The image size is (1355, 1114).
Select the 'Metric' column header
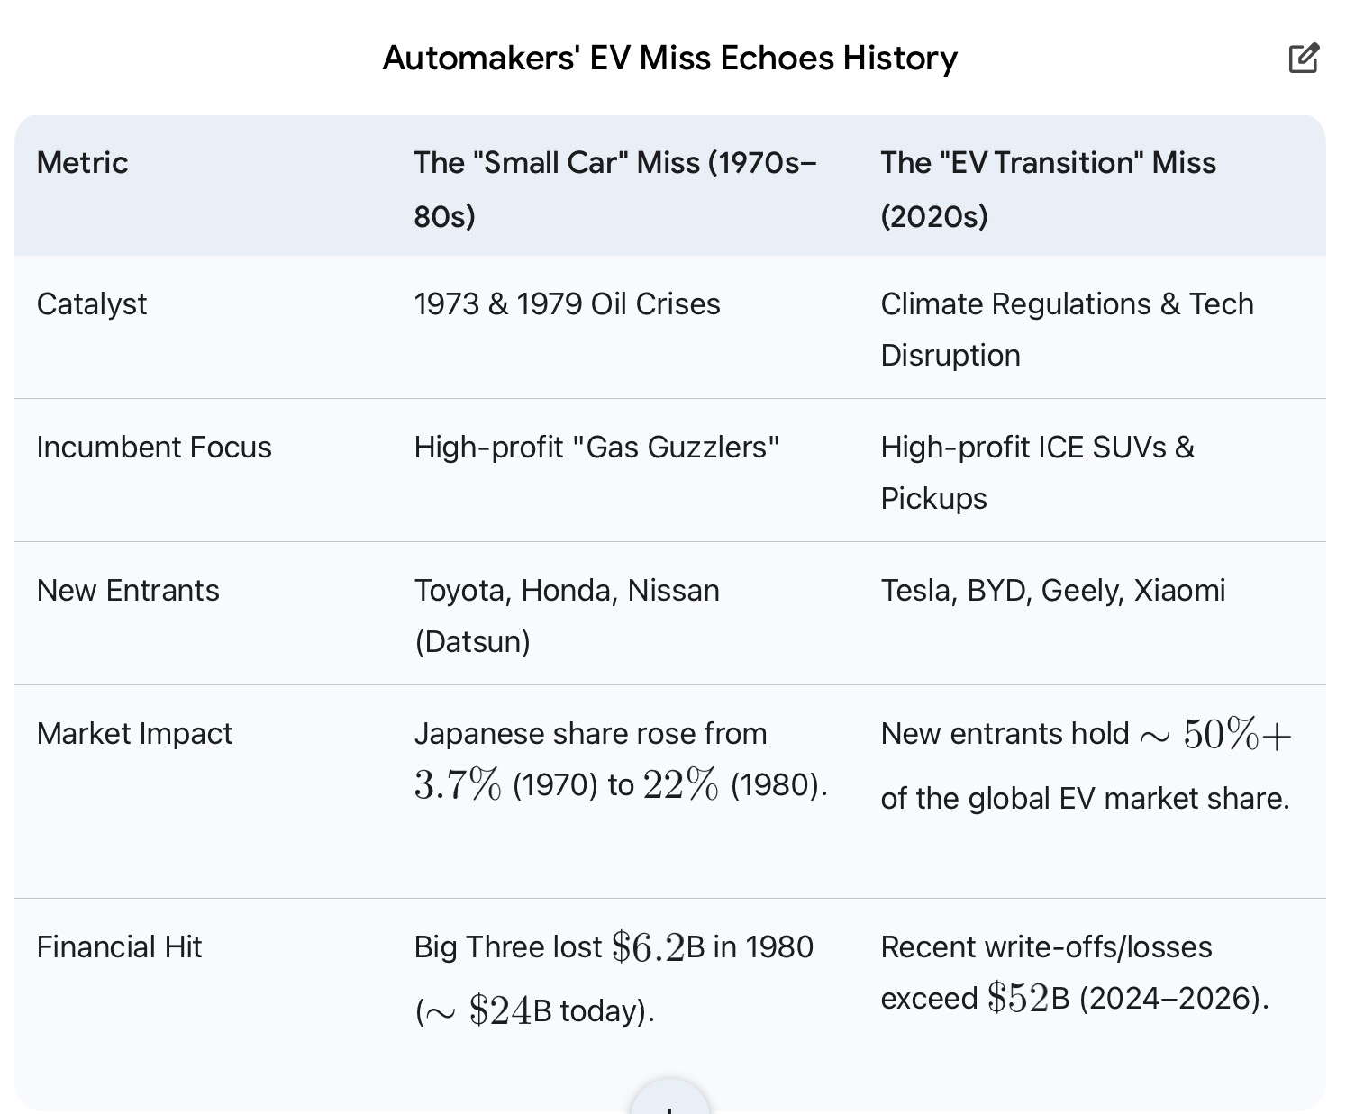83,163
